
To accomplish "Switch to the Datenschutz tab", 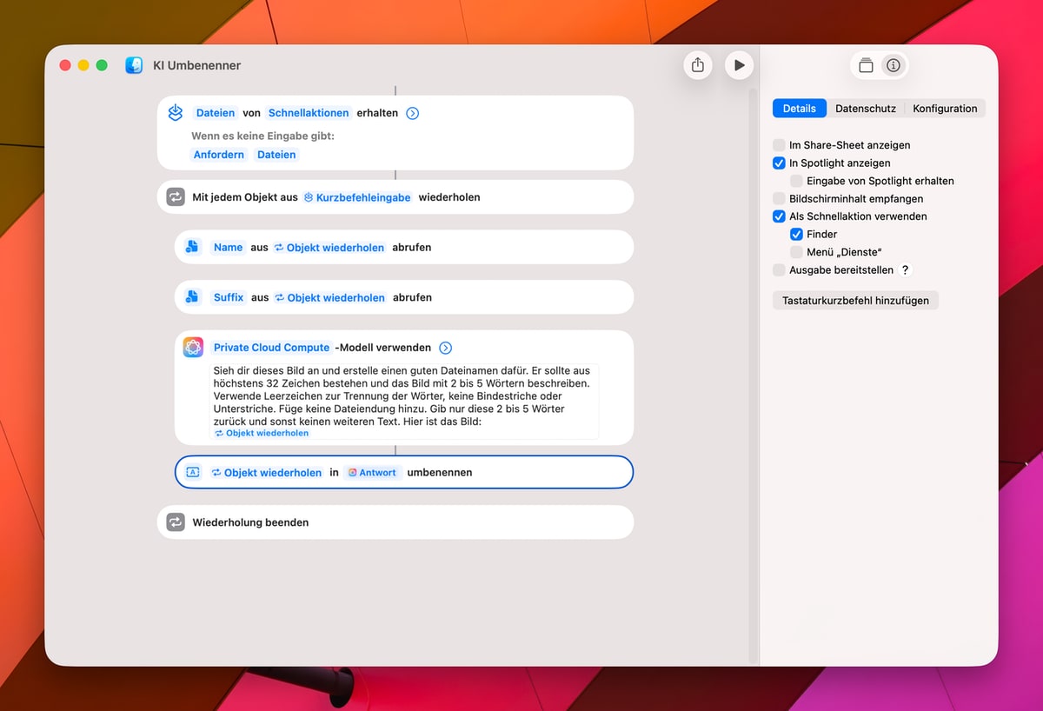I will point(864,109).
